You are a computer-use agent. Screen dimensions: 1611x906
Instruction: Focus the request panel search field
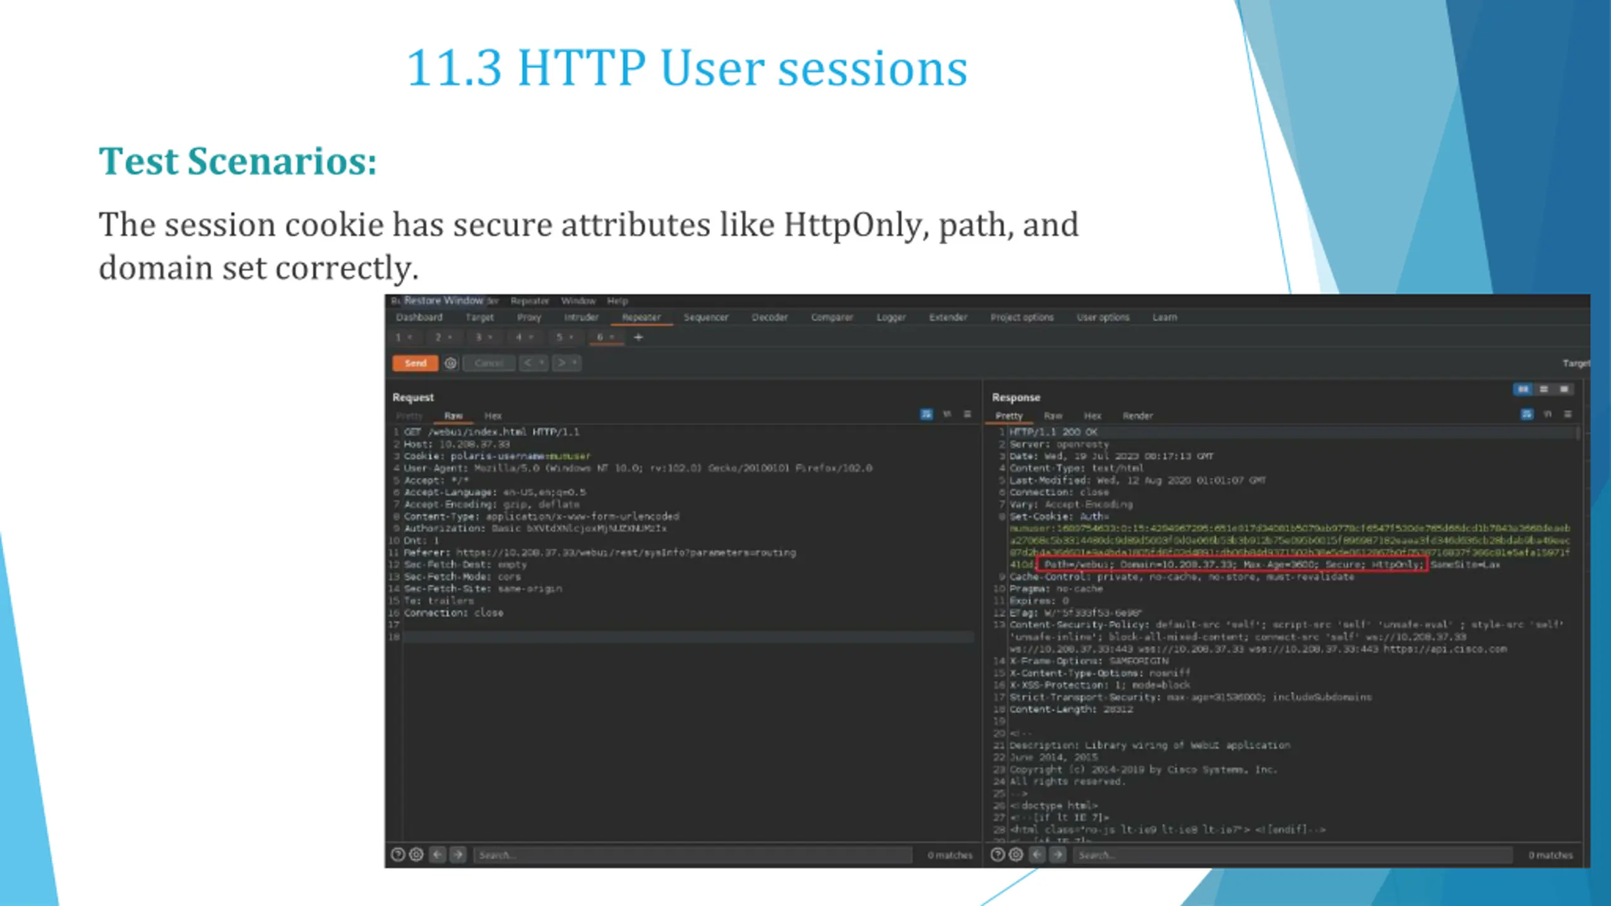click(692, 854)
